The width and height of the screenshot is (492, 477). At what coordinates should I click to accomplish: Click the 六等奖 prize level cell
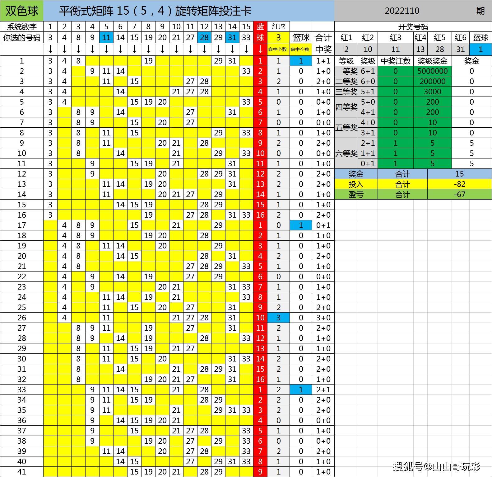point(346,153)
